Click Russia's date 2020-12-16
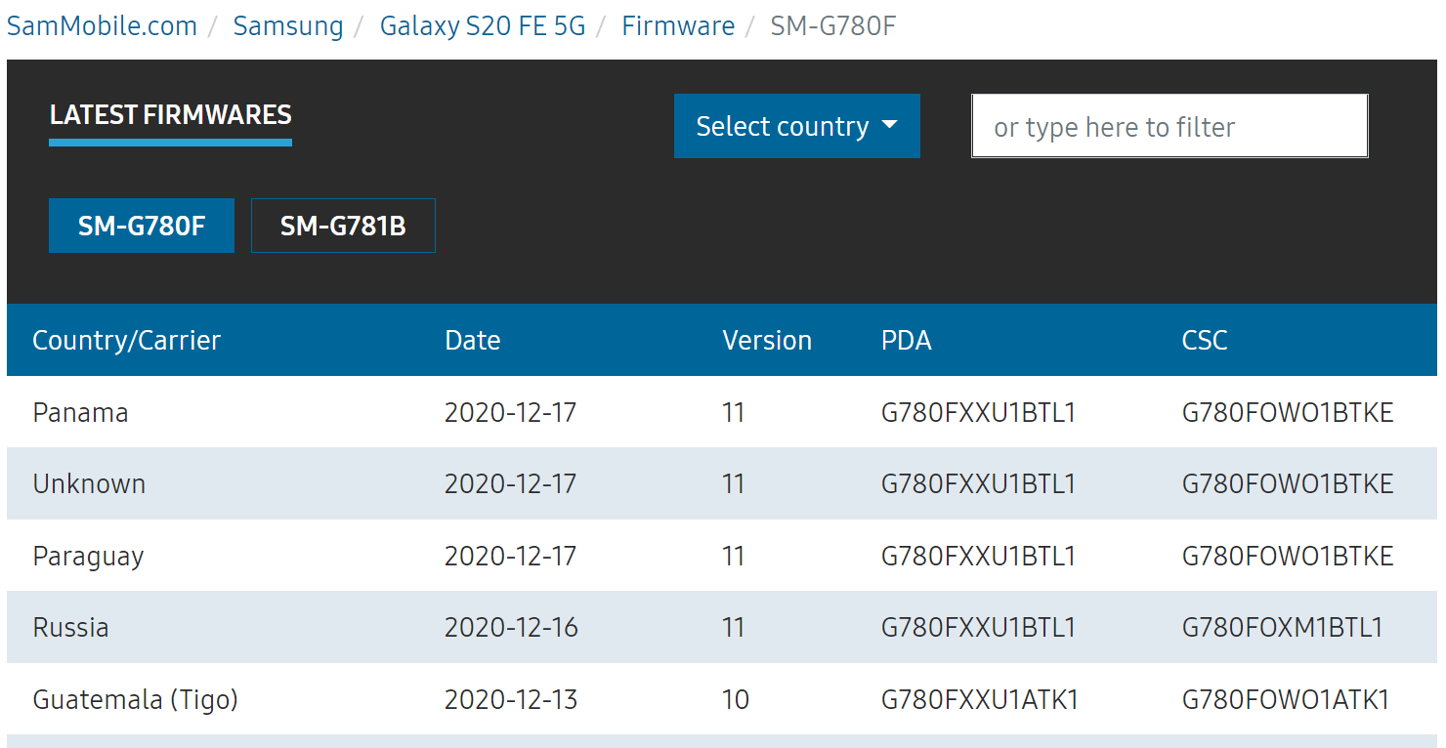This screenshot has height=748, width=1446. point(511,627)
